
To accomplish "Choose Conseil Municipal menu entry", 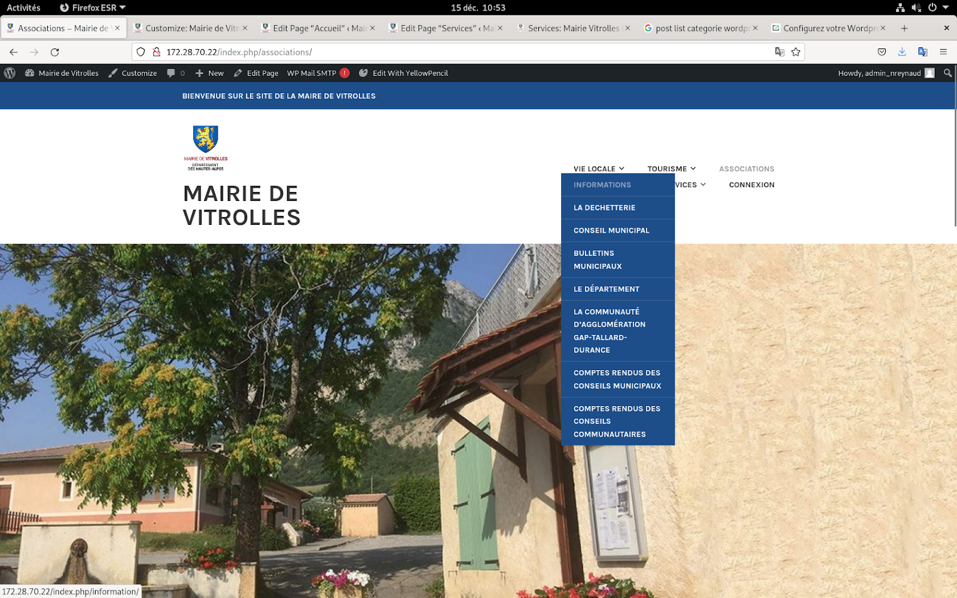I will [x=611, y=230].
